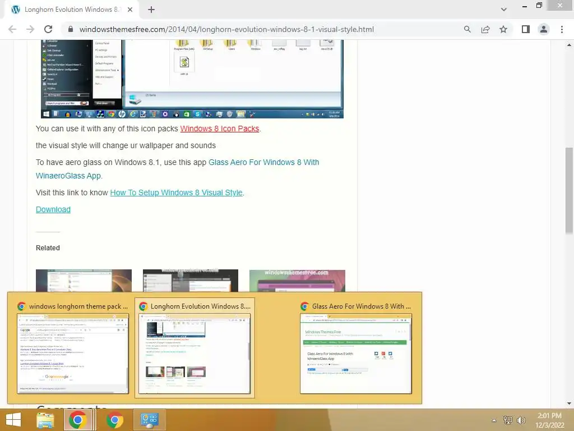The width and height of the screenshot is (574, 431).
Task: Click the active Chrome taskbar icon
Action: pyautogui.click(x=78, y=420)
